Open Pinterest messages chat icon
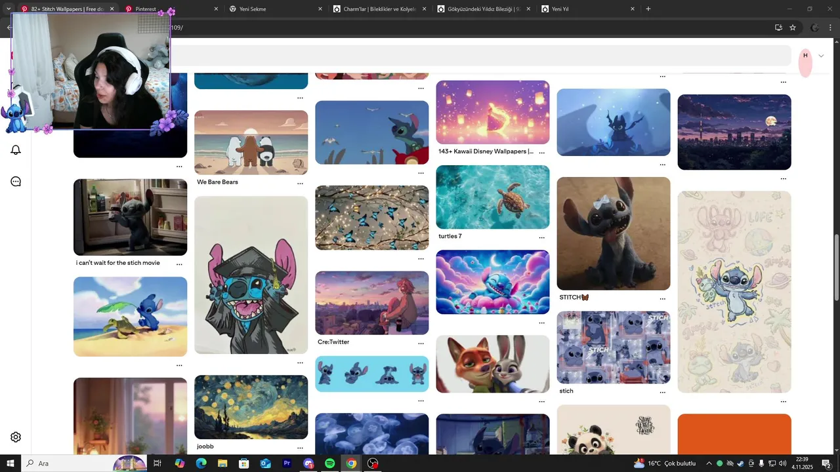This screenshot has width=840, height=472. 16,182
